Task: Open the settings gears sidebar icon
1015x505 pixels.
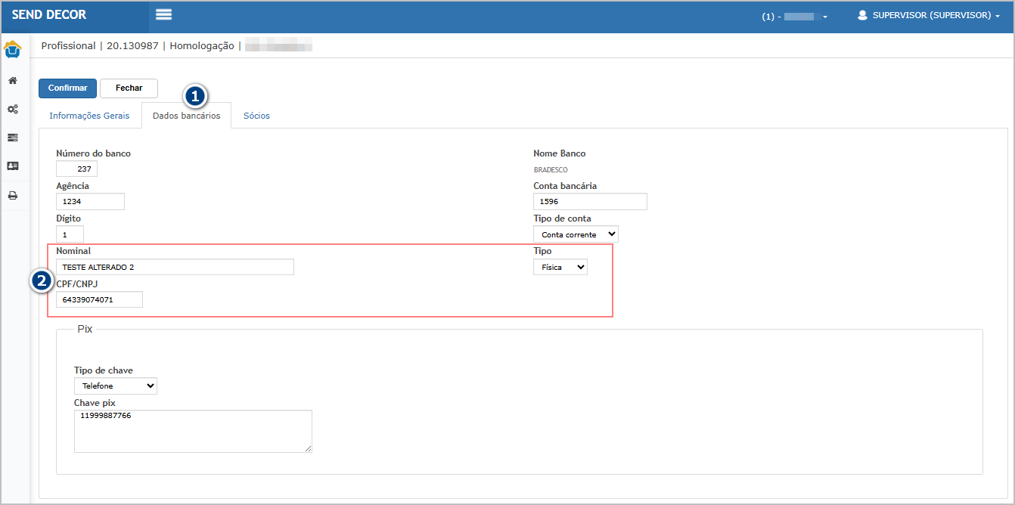Action: 13,109
